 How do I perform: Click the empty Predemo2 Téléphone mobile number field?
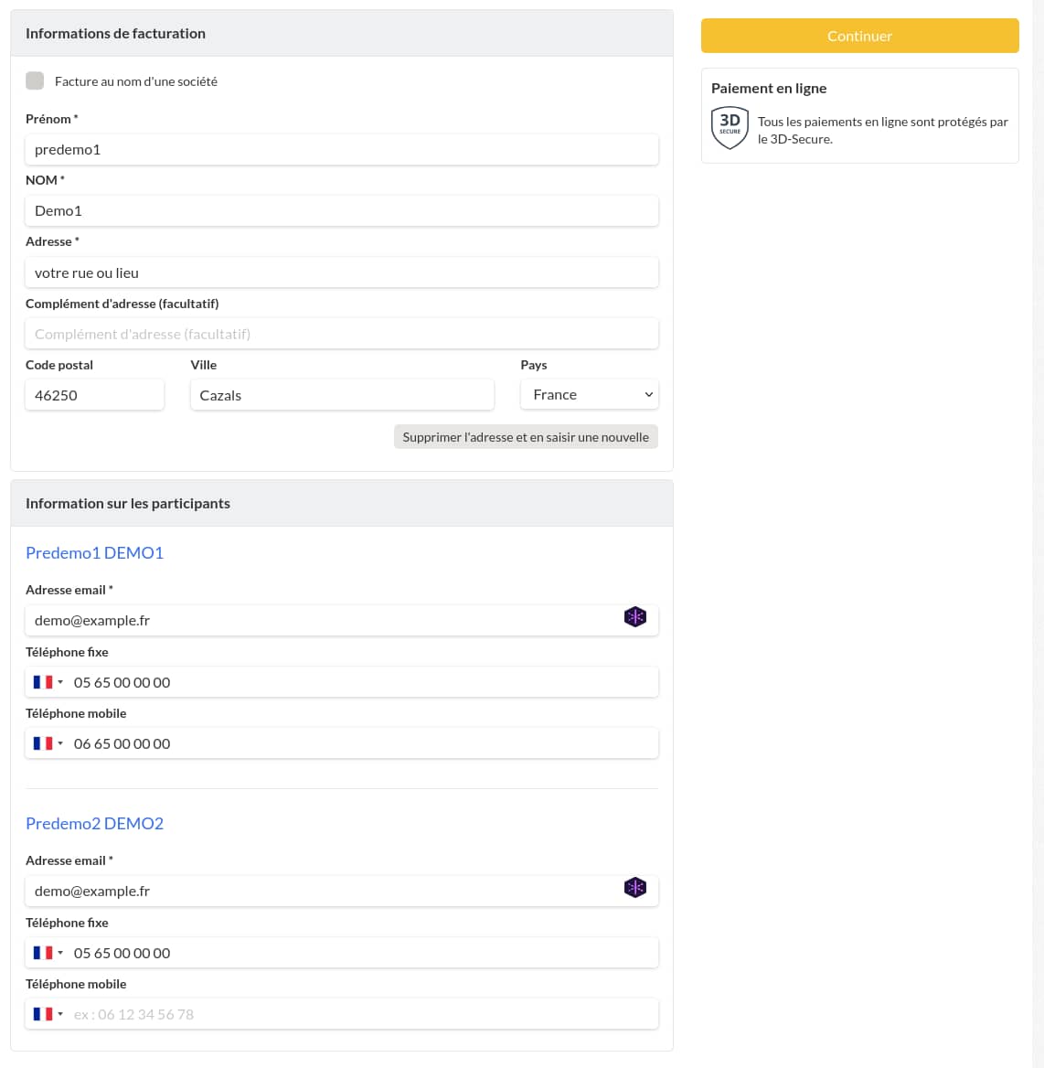point(361,1014)
